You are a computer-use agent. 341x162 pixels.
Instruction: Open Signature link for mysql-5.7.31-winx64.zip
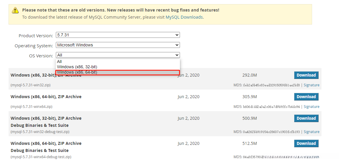(x=311, y=107)
